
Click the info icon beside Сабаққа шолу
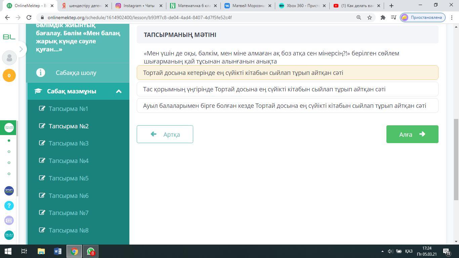tap(41, 73)
